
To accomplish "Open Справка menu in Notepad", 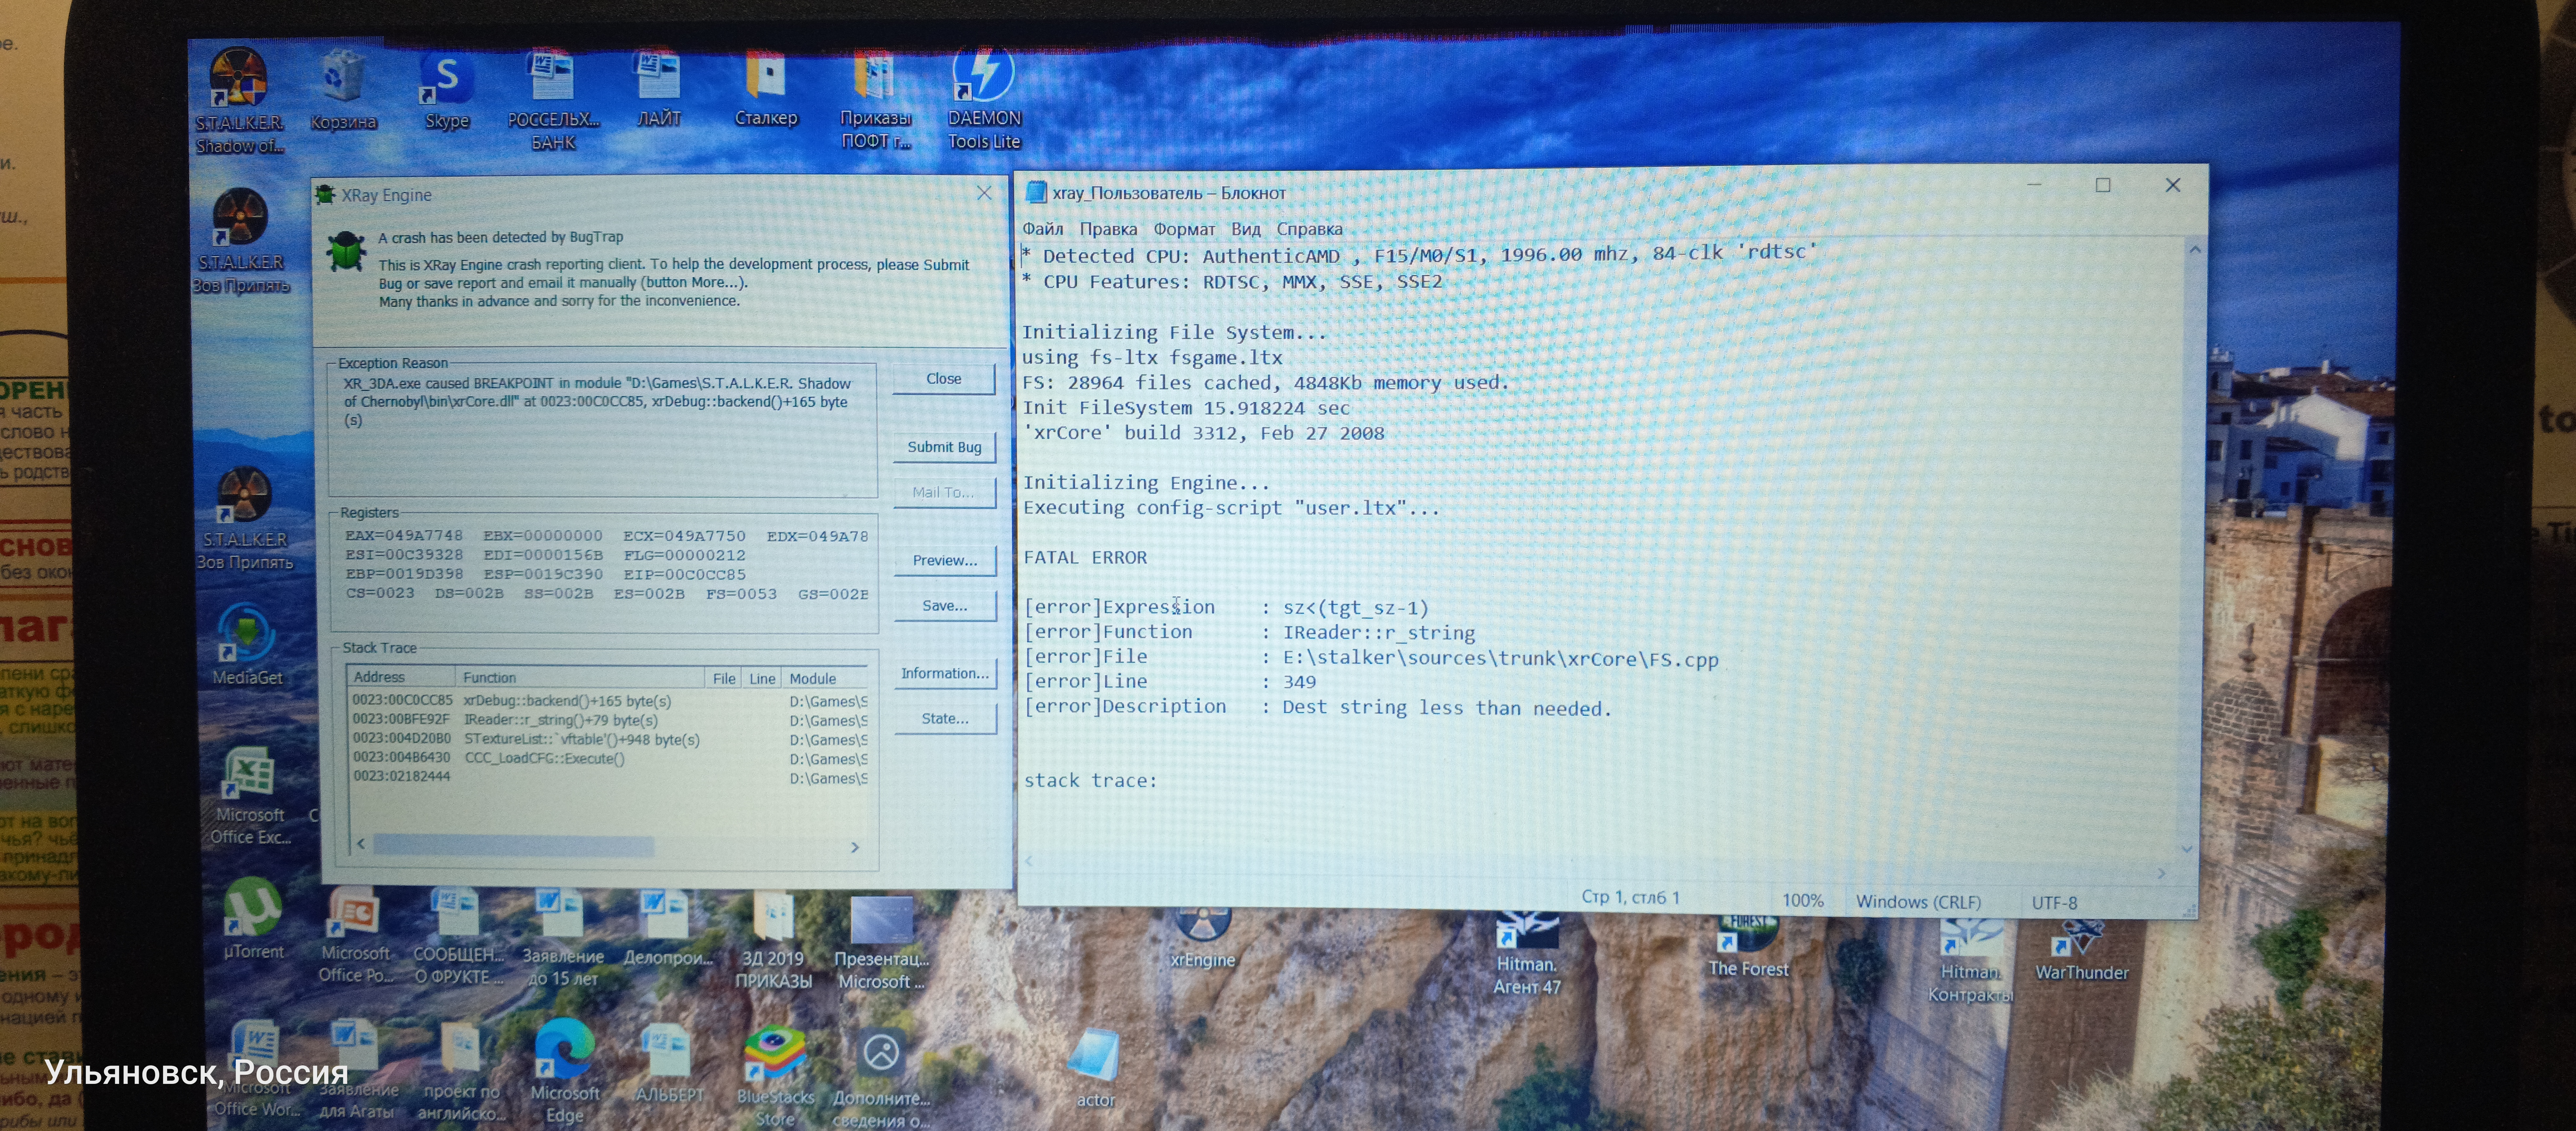I will pyautogui.click(x=1309, y=229).
